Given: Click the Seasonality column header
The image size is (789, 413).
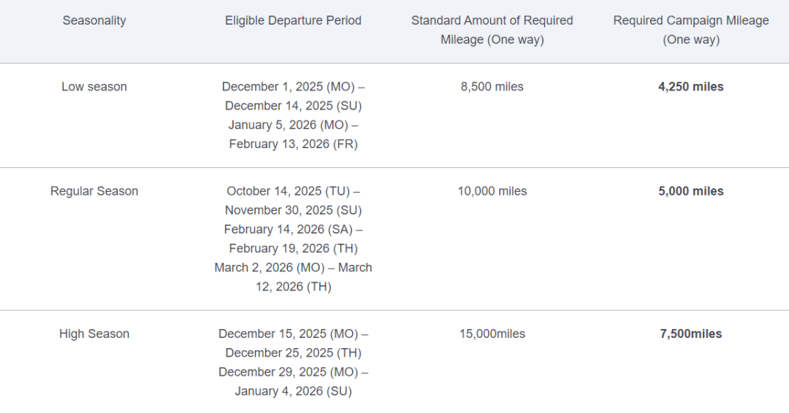Looking at the screenshot, I should [94, 20].
